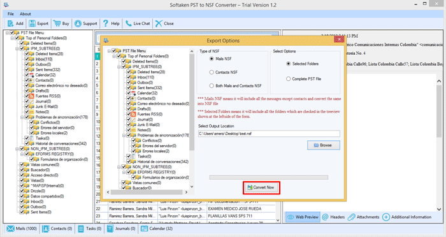Click the Contacts (0) icon in status bar
This screenshot has width=446, height=237.
(x=45, y=229)
